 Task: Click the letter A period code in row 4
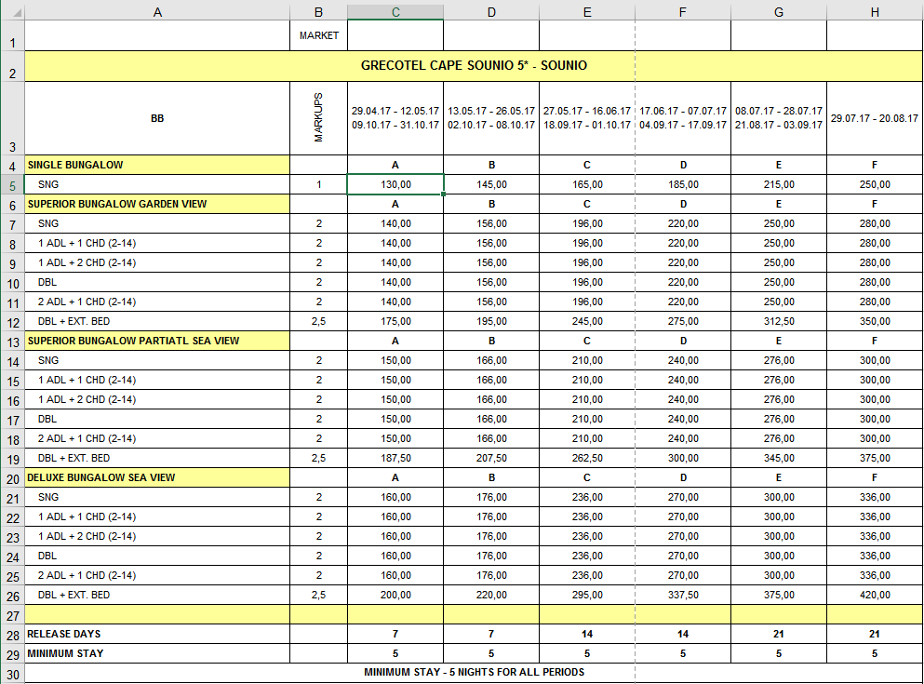(x=395, y=165)
